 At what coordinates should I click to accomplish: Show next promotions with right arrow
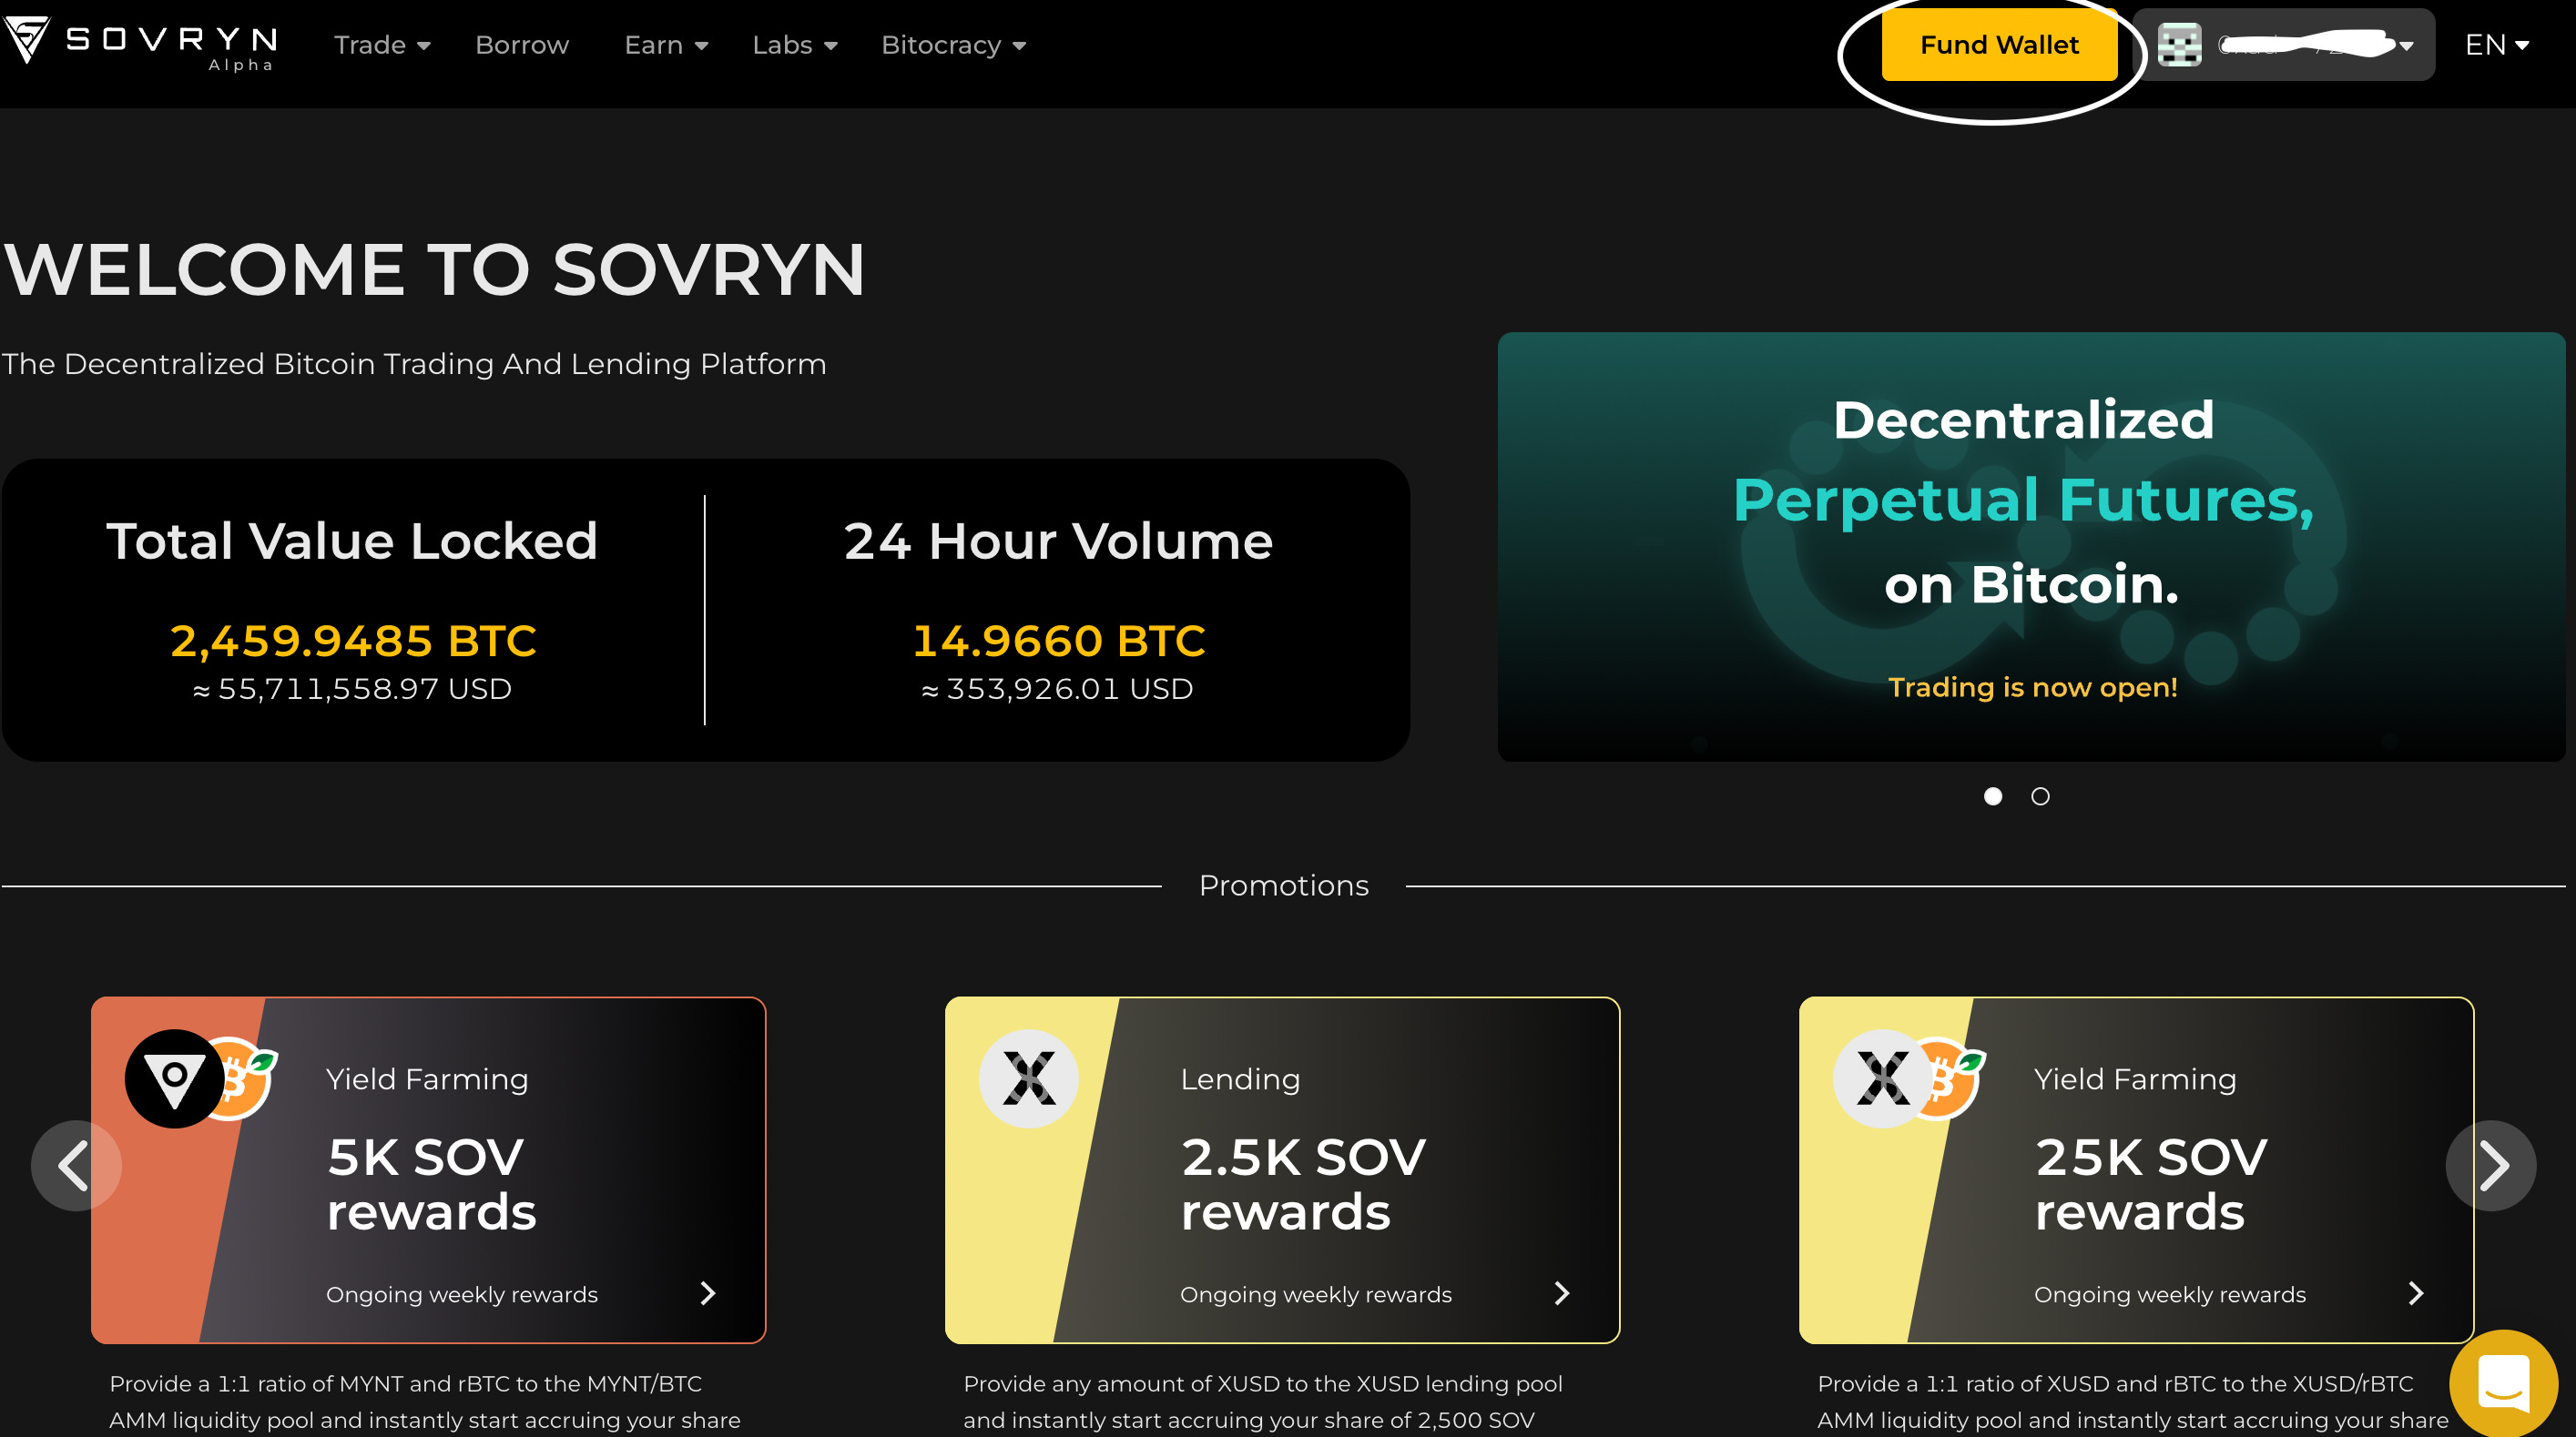pos(2491,1165)
